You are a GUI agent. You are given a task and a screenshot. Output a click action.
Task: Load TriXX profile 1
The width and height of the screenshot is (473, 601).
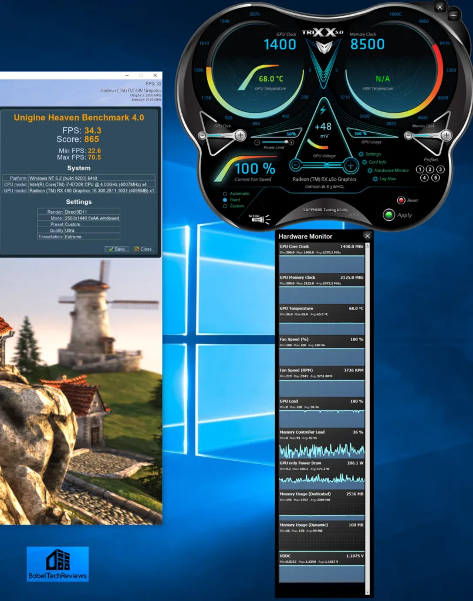click(420, 169)
